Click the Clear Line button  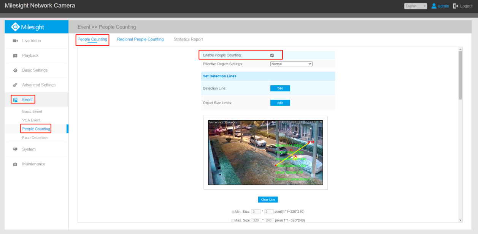point(268,199)
